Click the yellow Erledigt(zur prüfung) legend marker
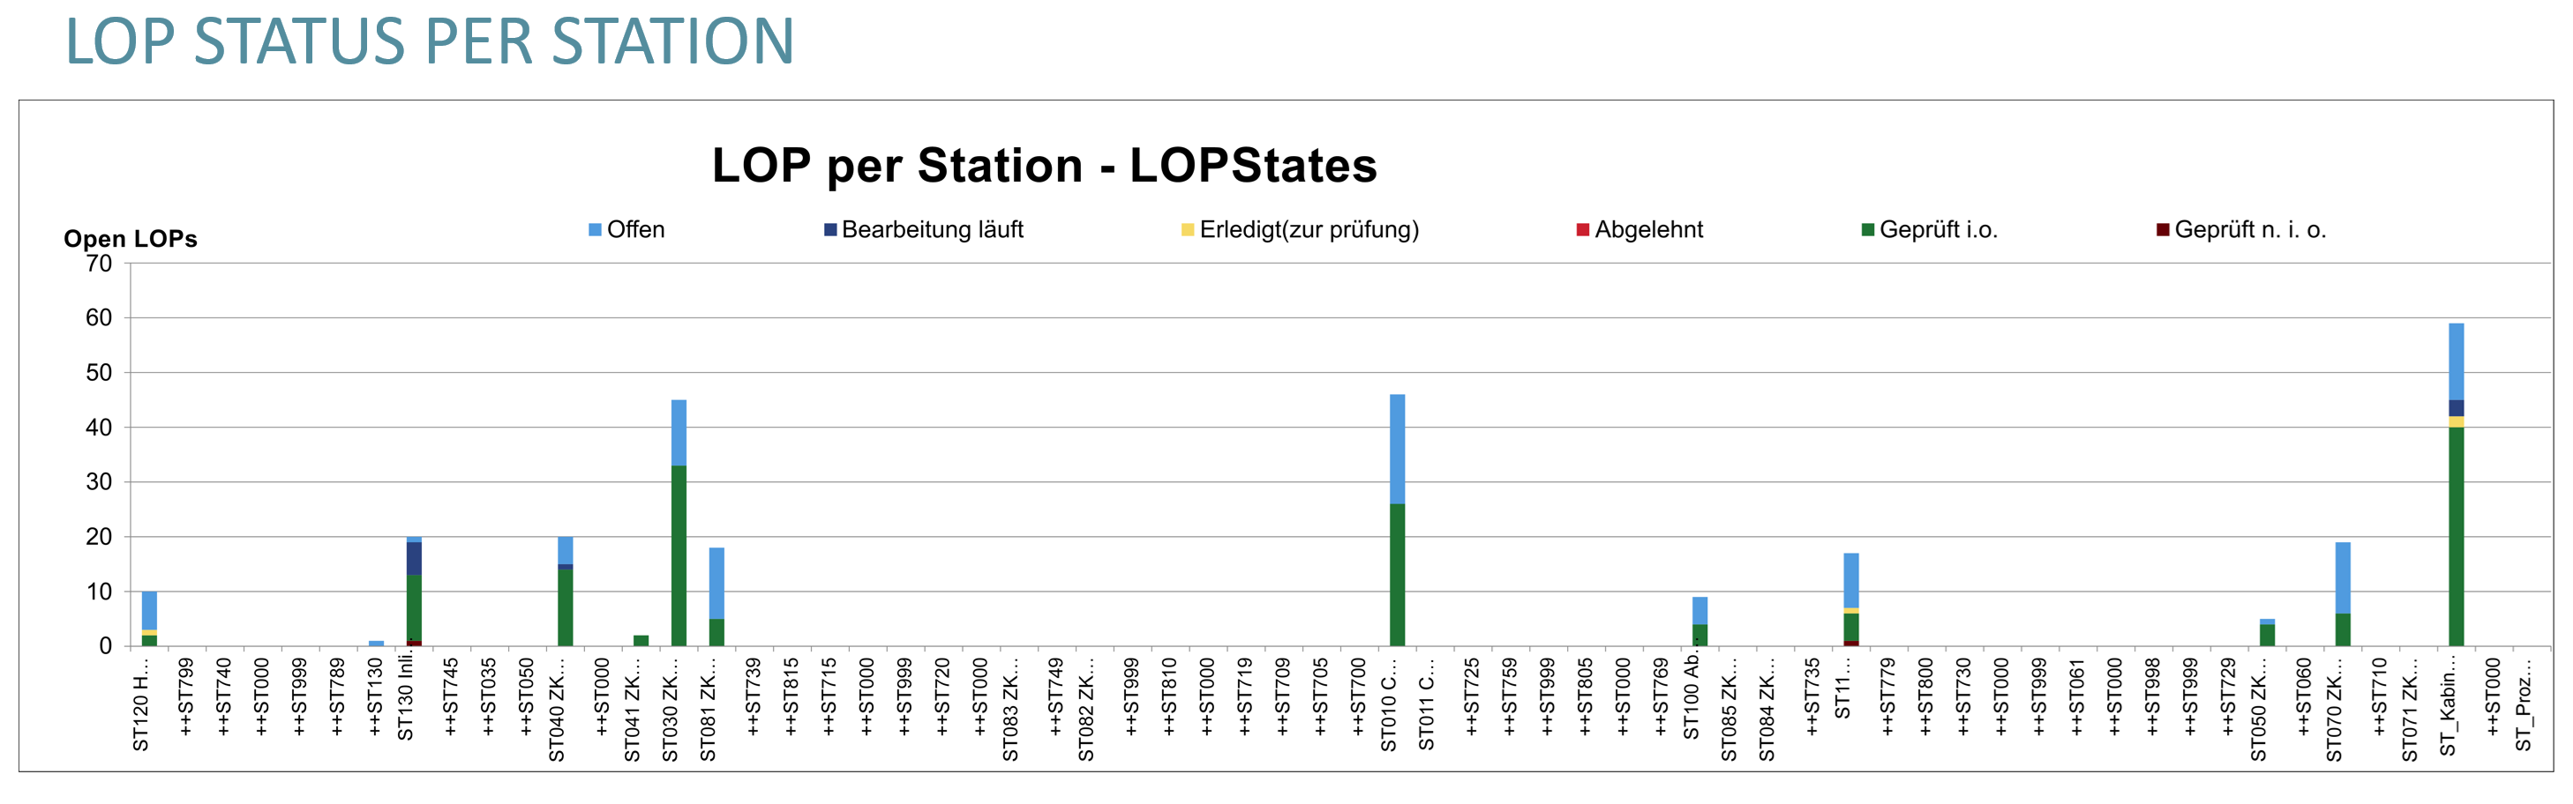Screen dimensions: 2573x804 coord(1189,229)
